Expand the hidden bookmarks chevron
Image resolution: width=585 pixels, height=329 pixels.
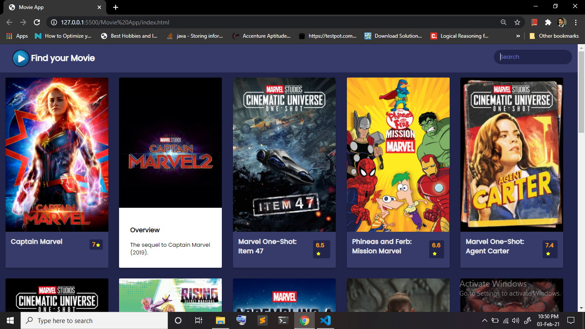(x=518, y=36)
